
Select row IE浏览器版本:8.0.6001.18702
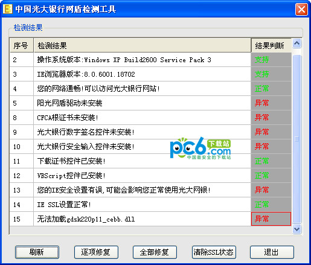pyautogui.click(x=150, y=74)
